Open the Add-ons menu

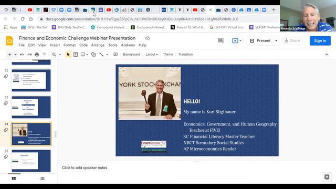click(128, 45)
